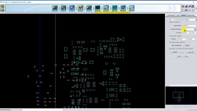Select the Component movement radio button

173,45
